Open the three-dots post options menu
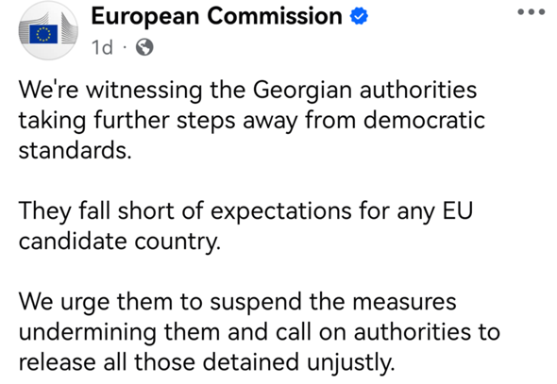 [532, 11]
